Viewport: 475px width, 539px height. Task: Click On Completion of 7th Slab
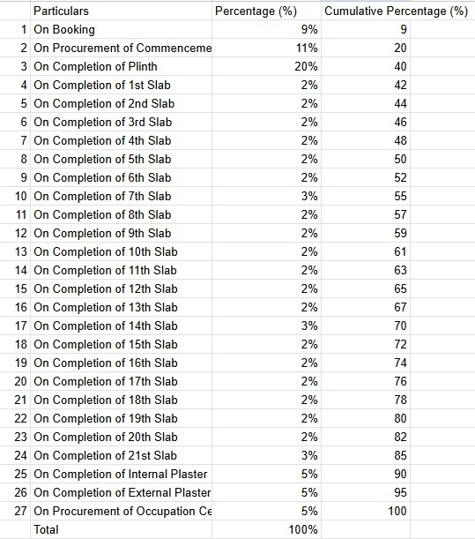click(121, 197)
